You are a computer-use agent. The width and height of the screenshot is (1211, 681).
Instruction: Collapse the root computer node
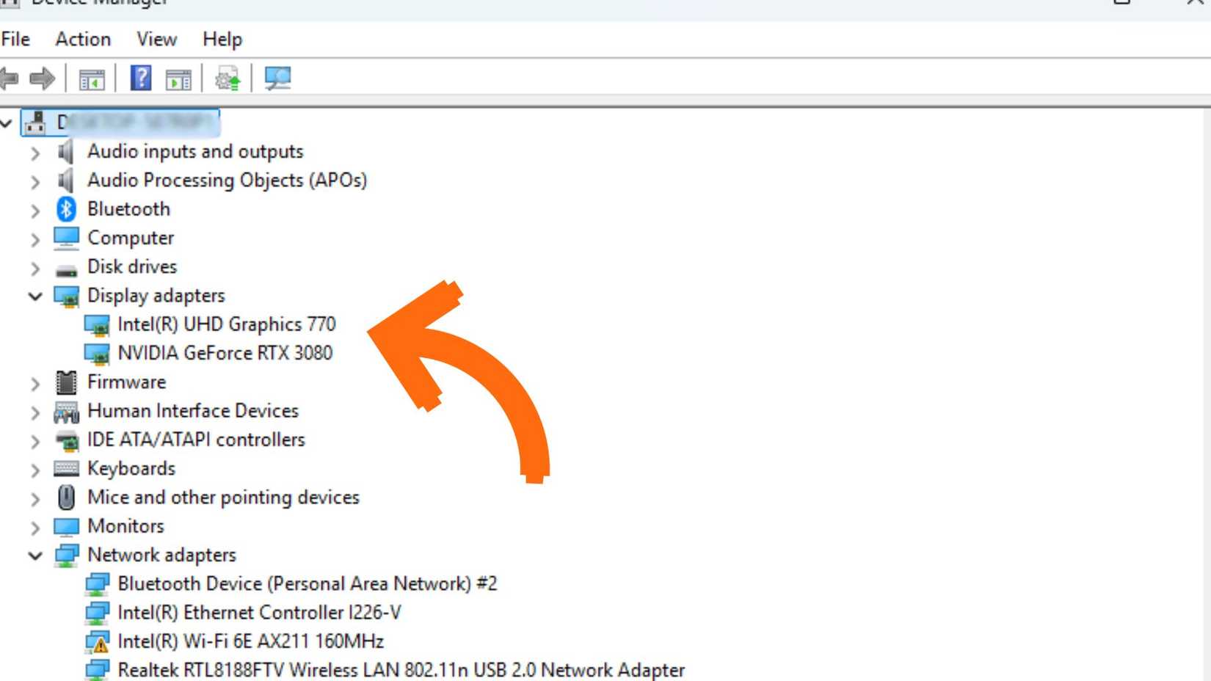tap(6, 123)
